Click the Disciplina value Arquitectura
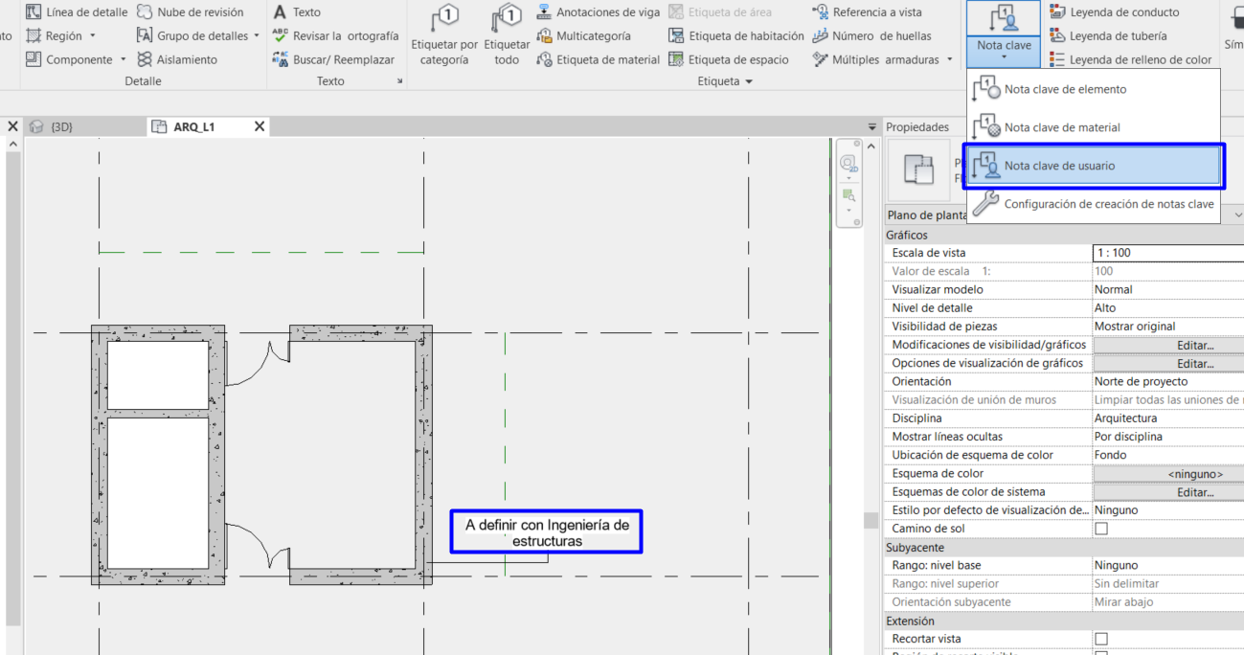Screen dimensions: 1244x655 (1168, 418)
